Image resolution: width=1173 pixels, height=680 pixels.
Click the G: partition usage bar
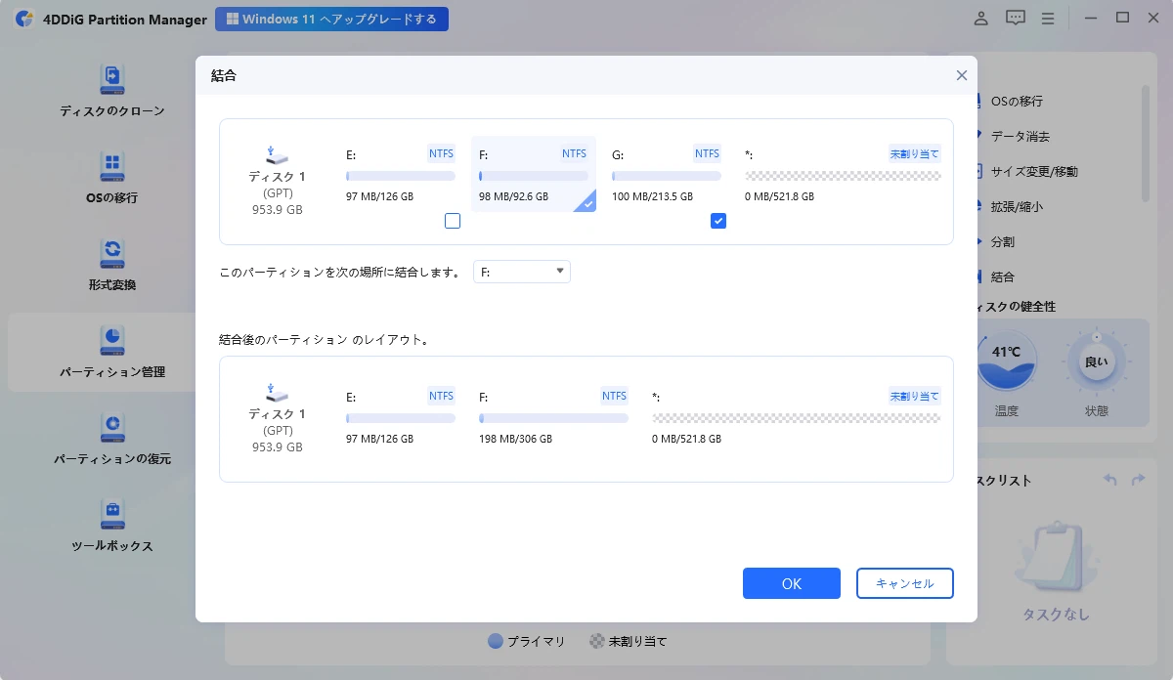pyautogui.click(x=667, y=176)
